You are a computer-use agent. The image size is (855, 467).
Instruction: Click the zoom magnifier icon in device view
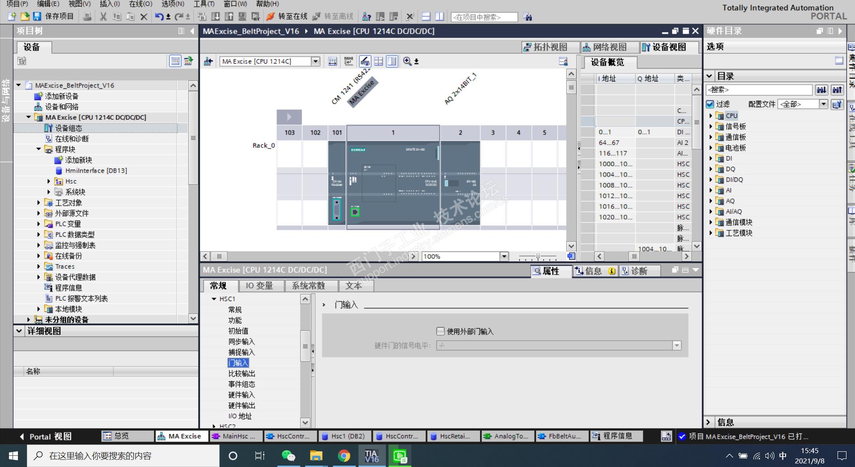tap(407, 61)
